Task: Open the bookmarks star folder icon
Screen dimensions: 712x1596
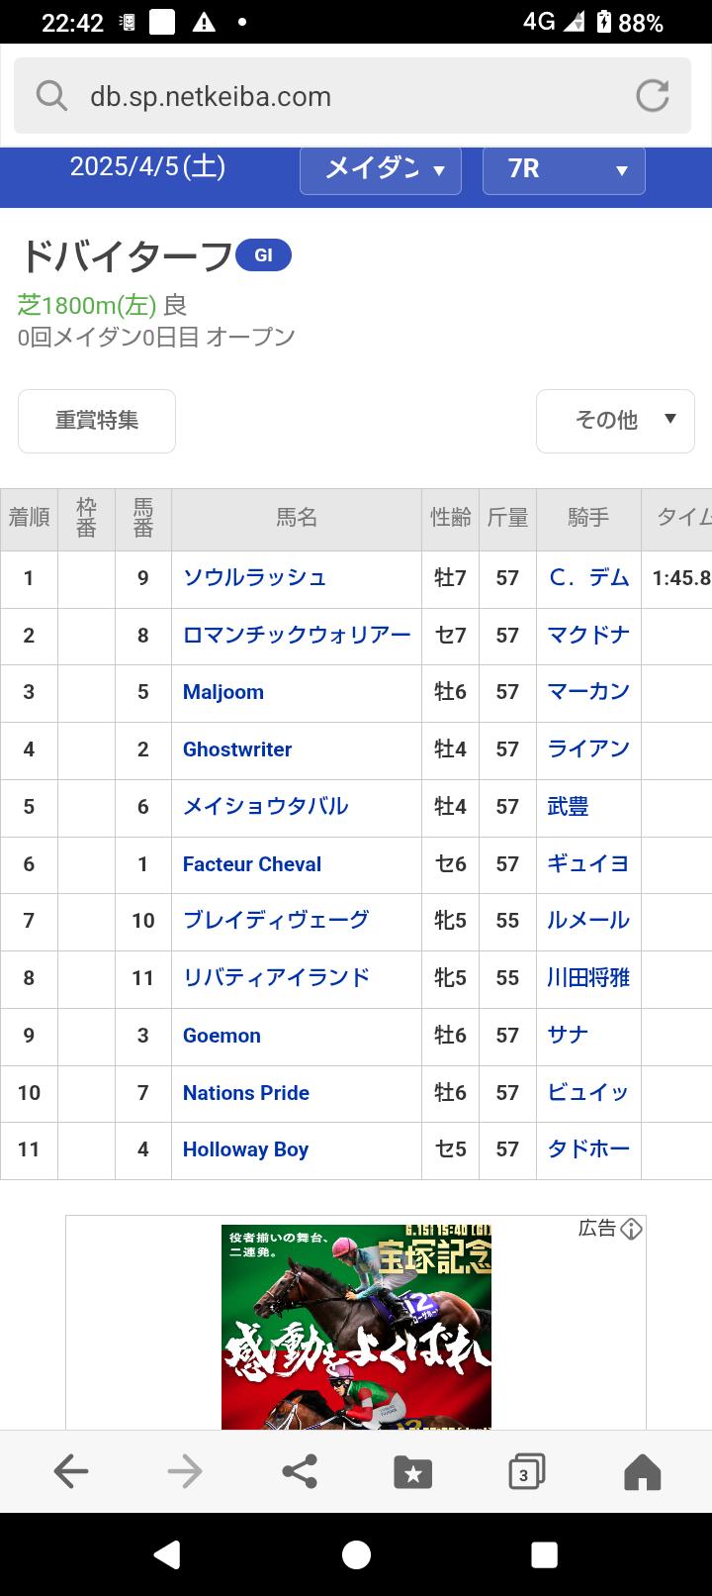Action: [412, 1472]
